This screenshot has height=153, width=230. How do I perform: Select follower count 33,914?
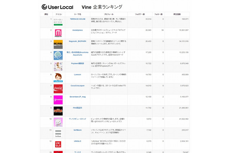tap(148, 19)
